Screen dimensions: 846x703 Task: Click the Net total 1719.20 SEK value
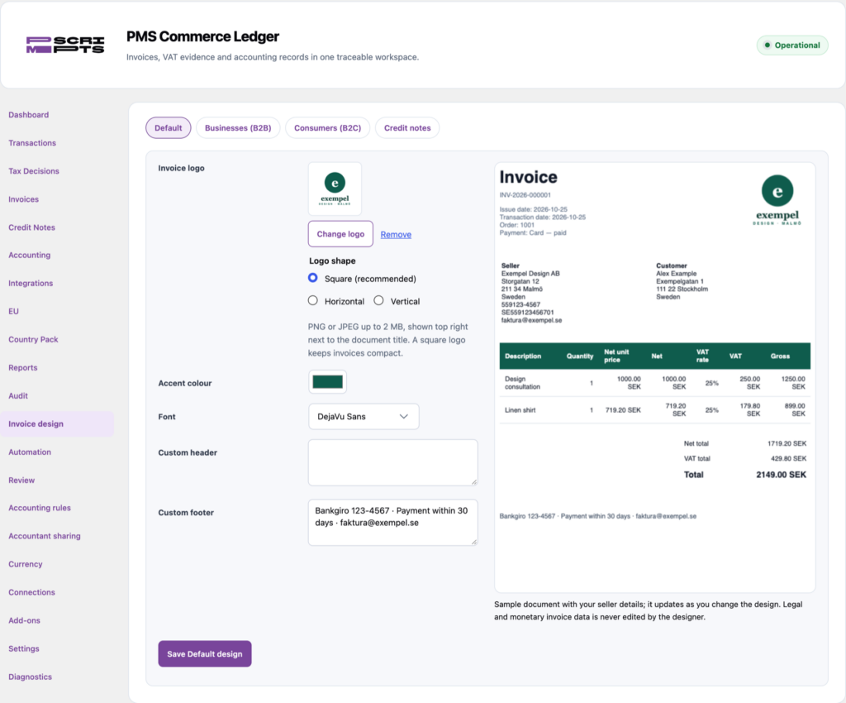(787, 443)
